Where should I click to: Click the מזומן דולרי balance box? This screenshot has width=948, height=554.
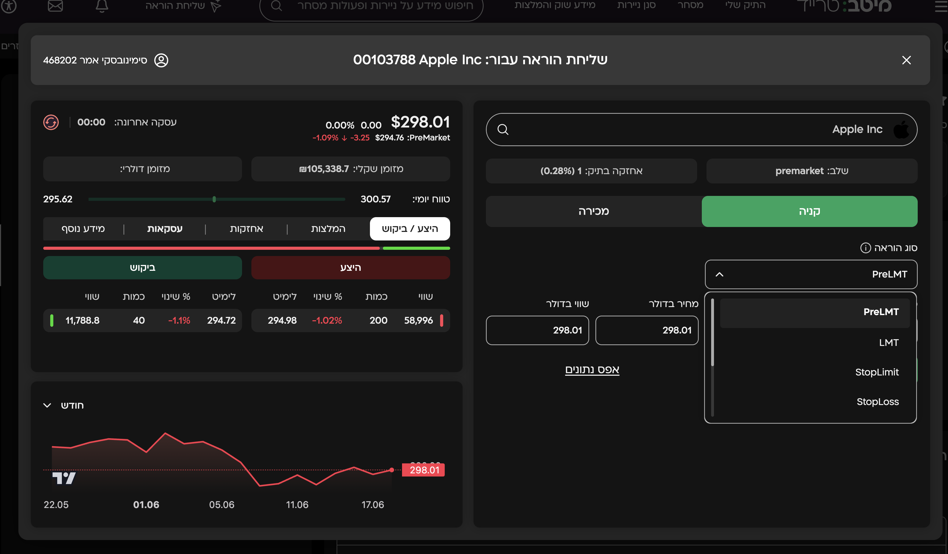point(143,169)
